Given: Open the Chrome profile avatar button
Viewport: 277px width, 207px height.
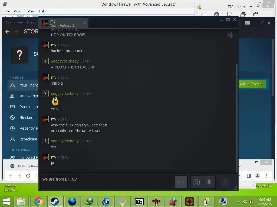Looking at the screenshot, I should click(x=258, y=176).
